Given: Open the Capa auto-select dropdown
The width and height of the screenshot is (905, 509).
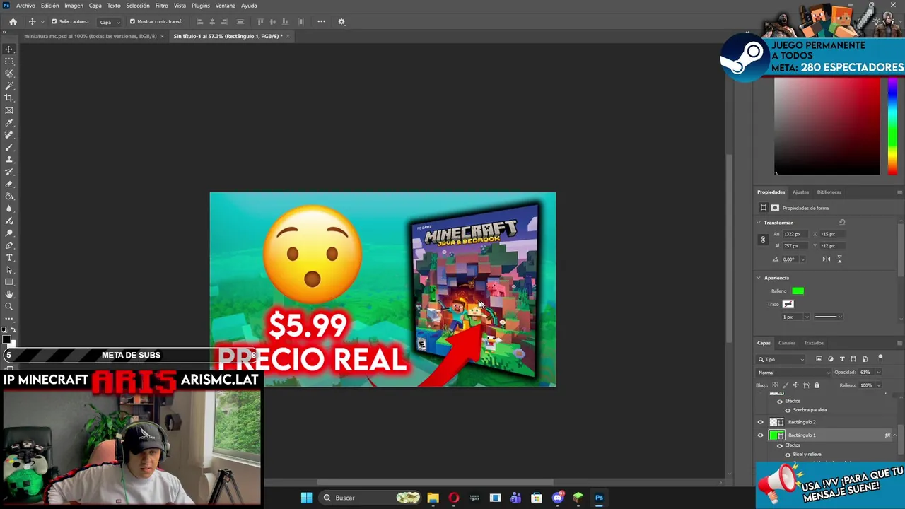Looking at the screenshot, I should (109, 22).
